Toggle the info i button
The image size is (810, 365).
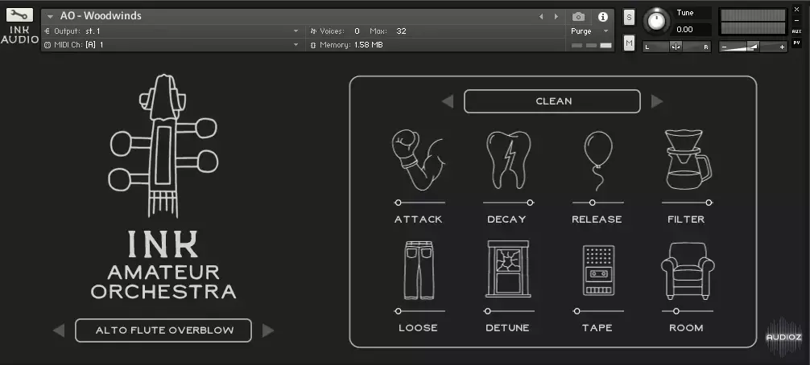point(602,16)
